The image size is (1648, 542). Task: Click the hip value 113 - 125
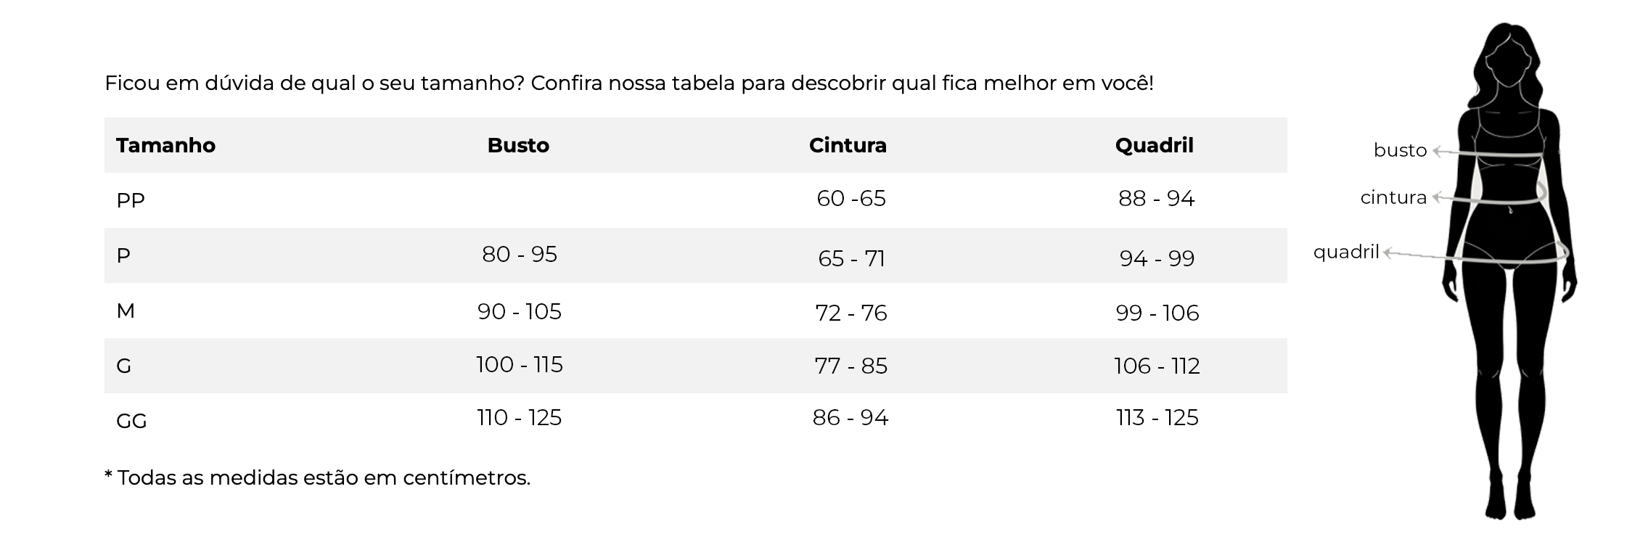(1157, 417)
